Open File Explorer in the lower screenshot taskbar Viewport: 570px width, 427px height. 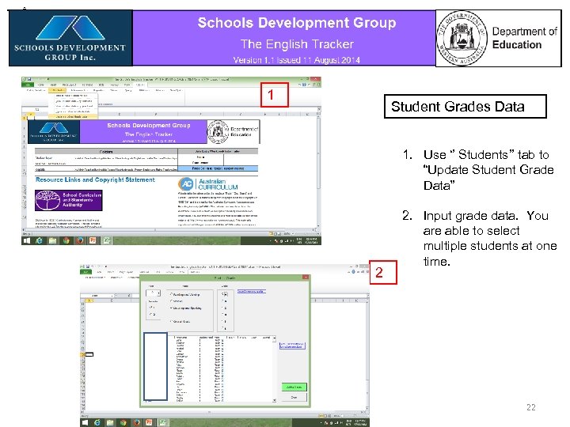coord(110,422)
